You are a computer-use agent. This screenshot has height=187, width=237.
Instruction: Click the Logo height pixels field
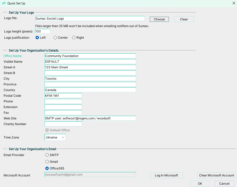point(43,31)
